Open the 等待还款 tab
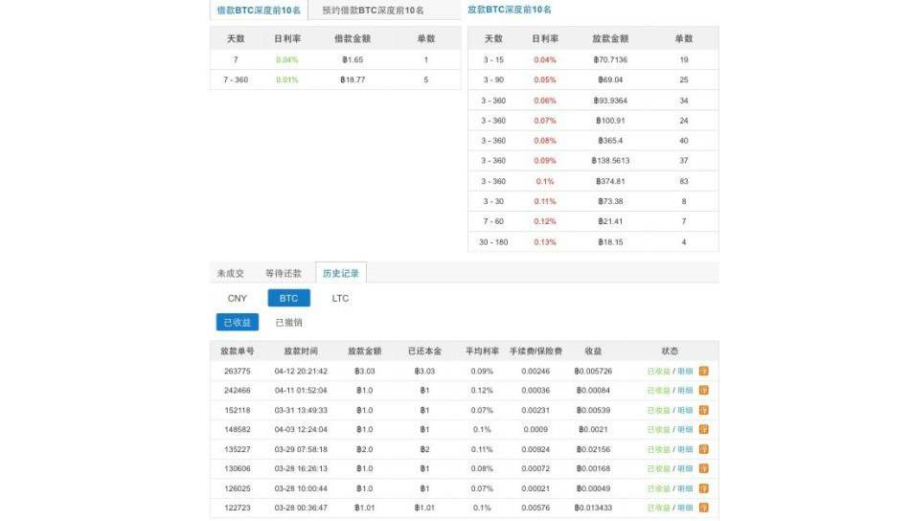The image size is (911, 521). point(283,273)
